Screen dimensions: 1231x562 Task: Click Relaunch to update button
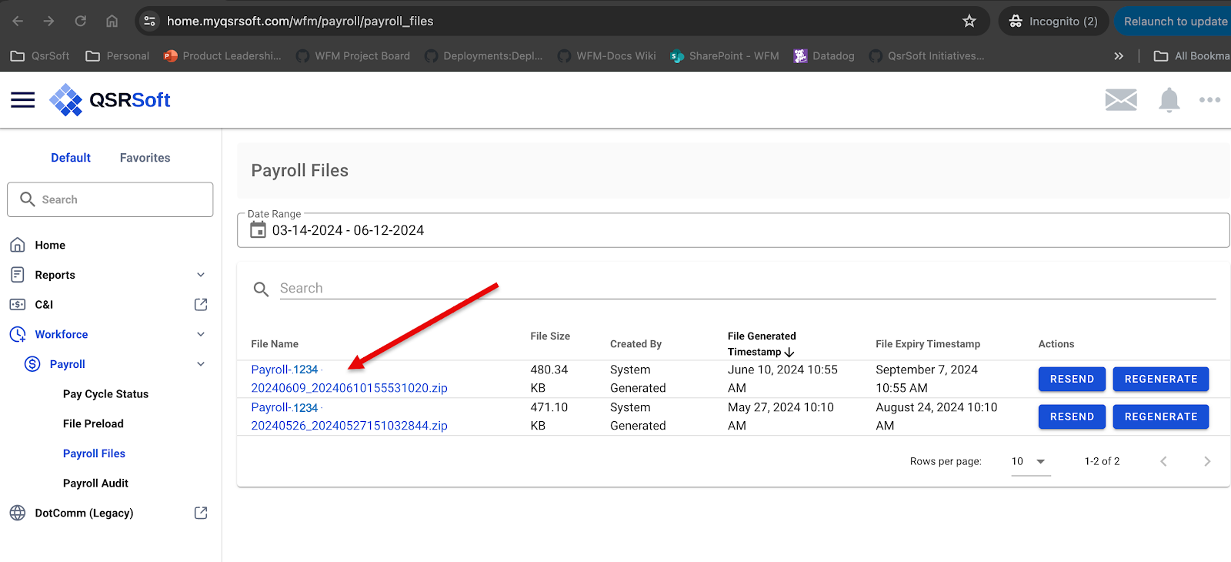click(x=1174, y=21)
